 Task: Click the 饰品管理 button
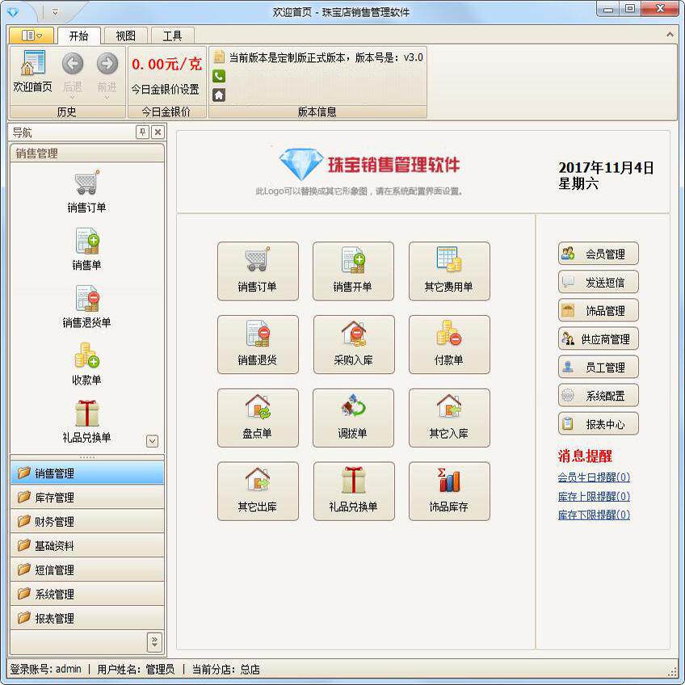[x=598, y=310]
